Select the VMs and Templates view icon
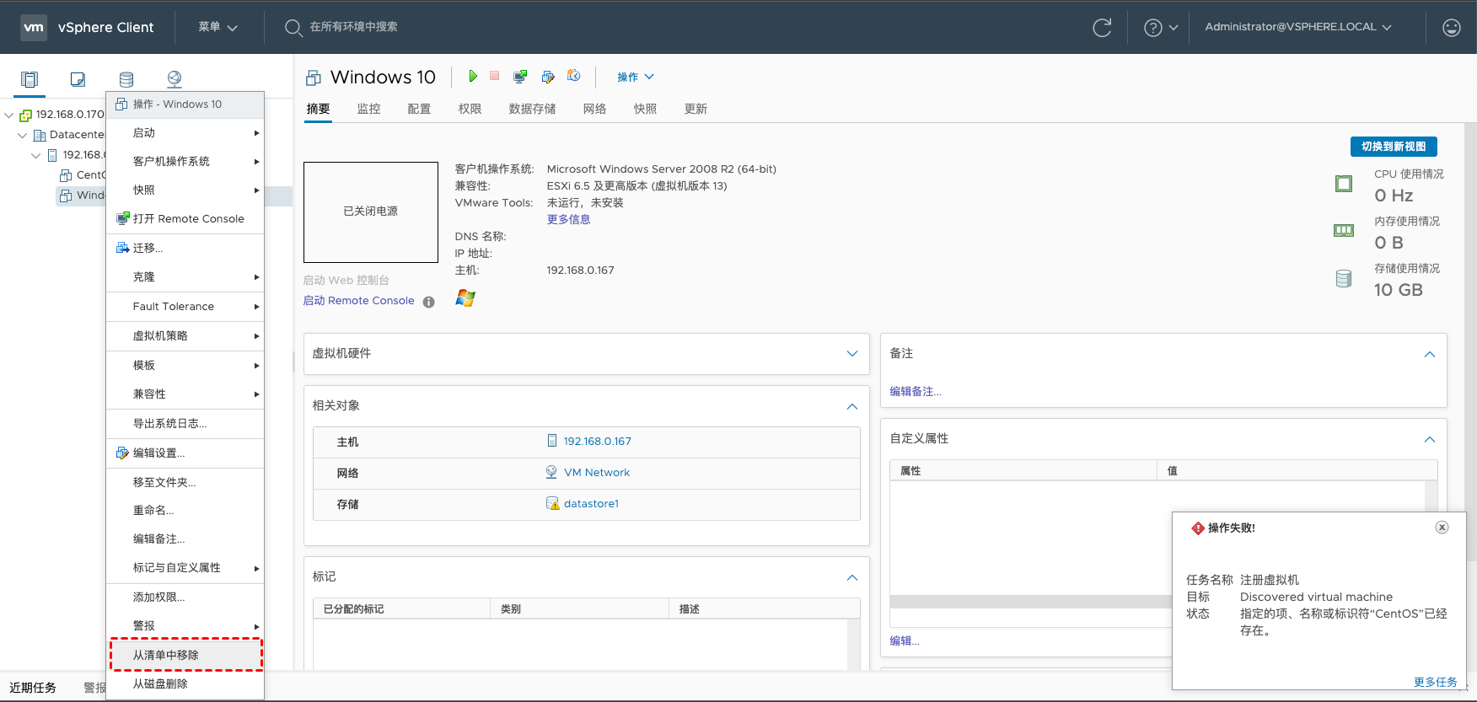This screenshot has height=702, width=1477. (x=78, y=79)
